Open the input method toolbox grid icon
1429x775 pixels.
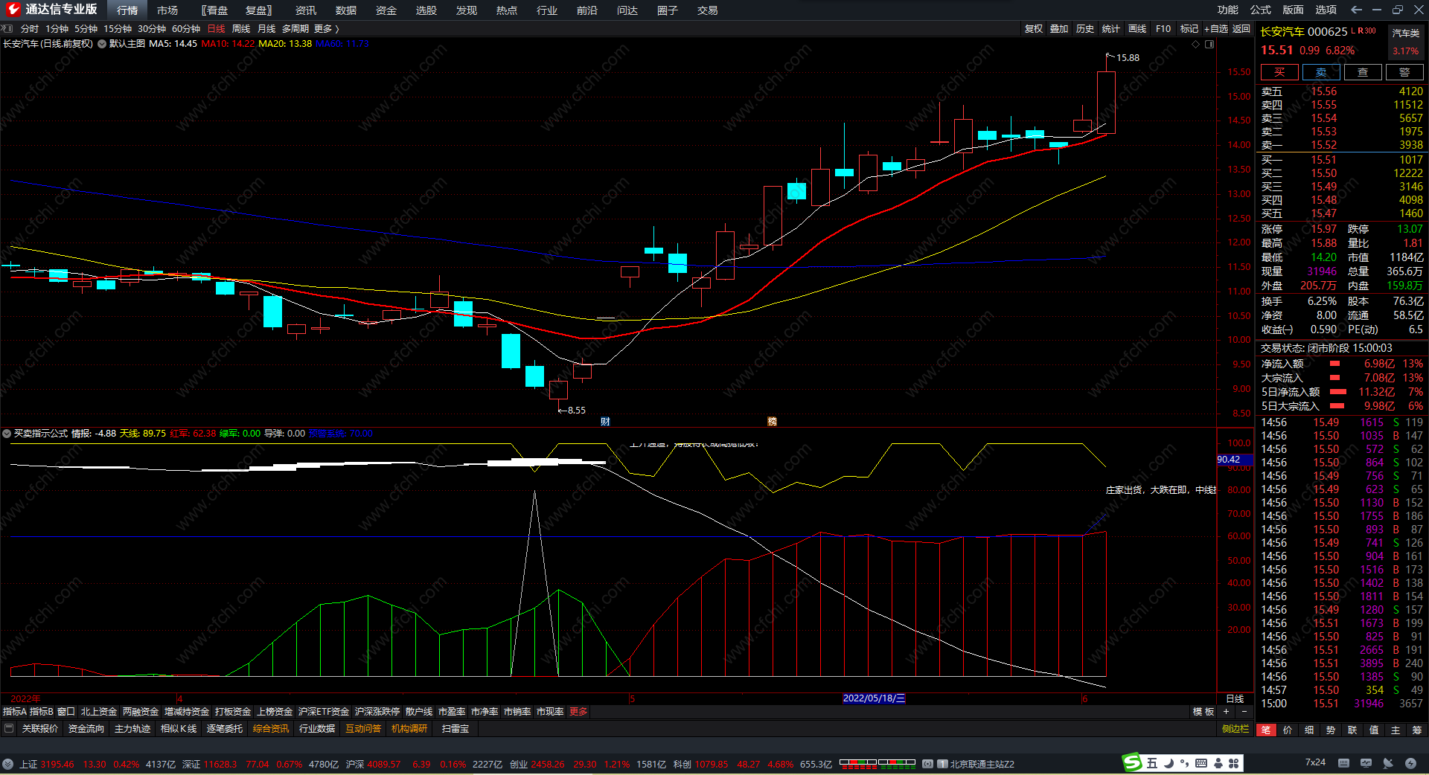[x=1234, y=763]
